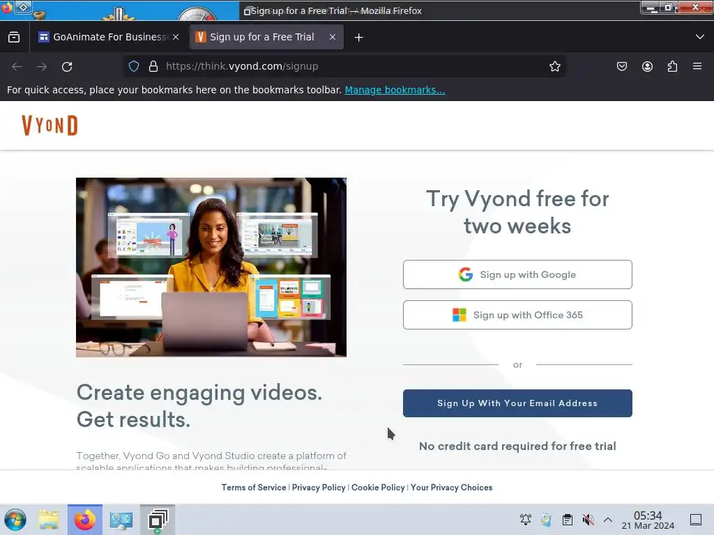Click the 'Create engaging videos' heading
This screenshot has height=535, width=714.
pyautogui.click(x=199, y=406)
